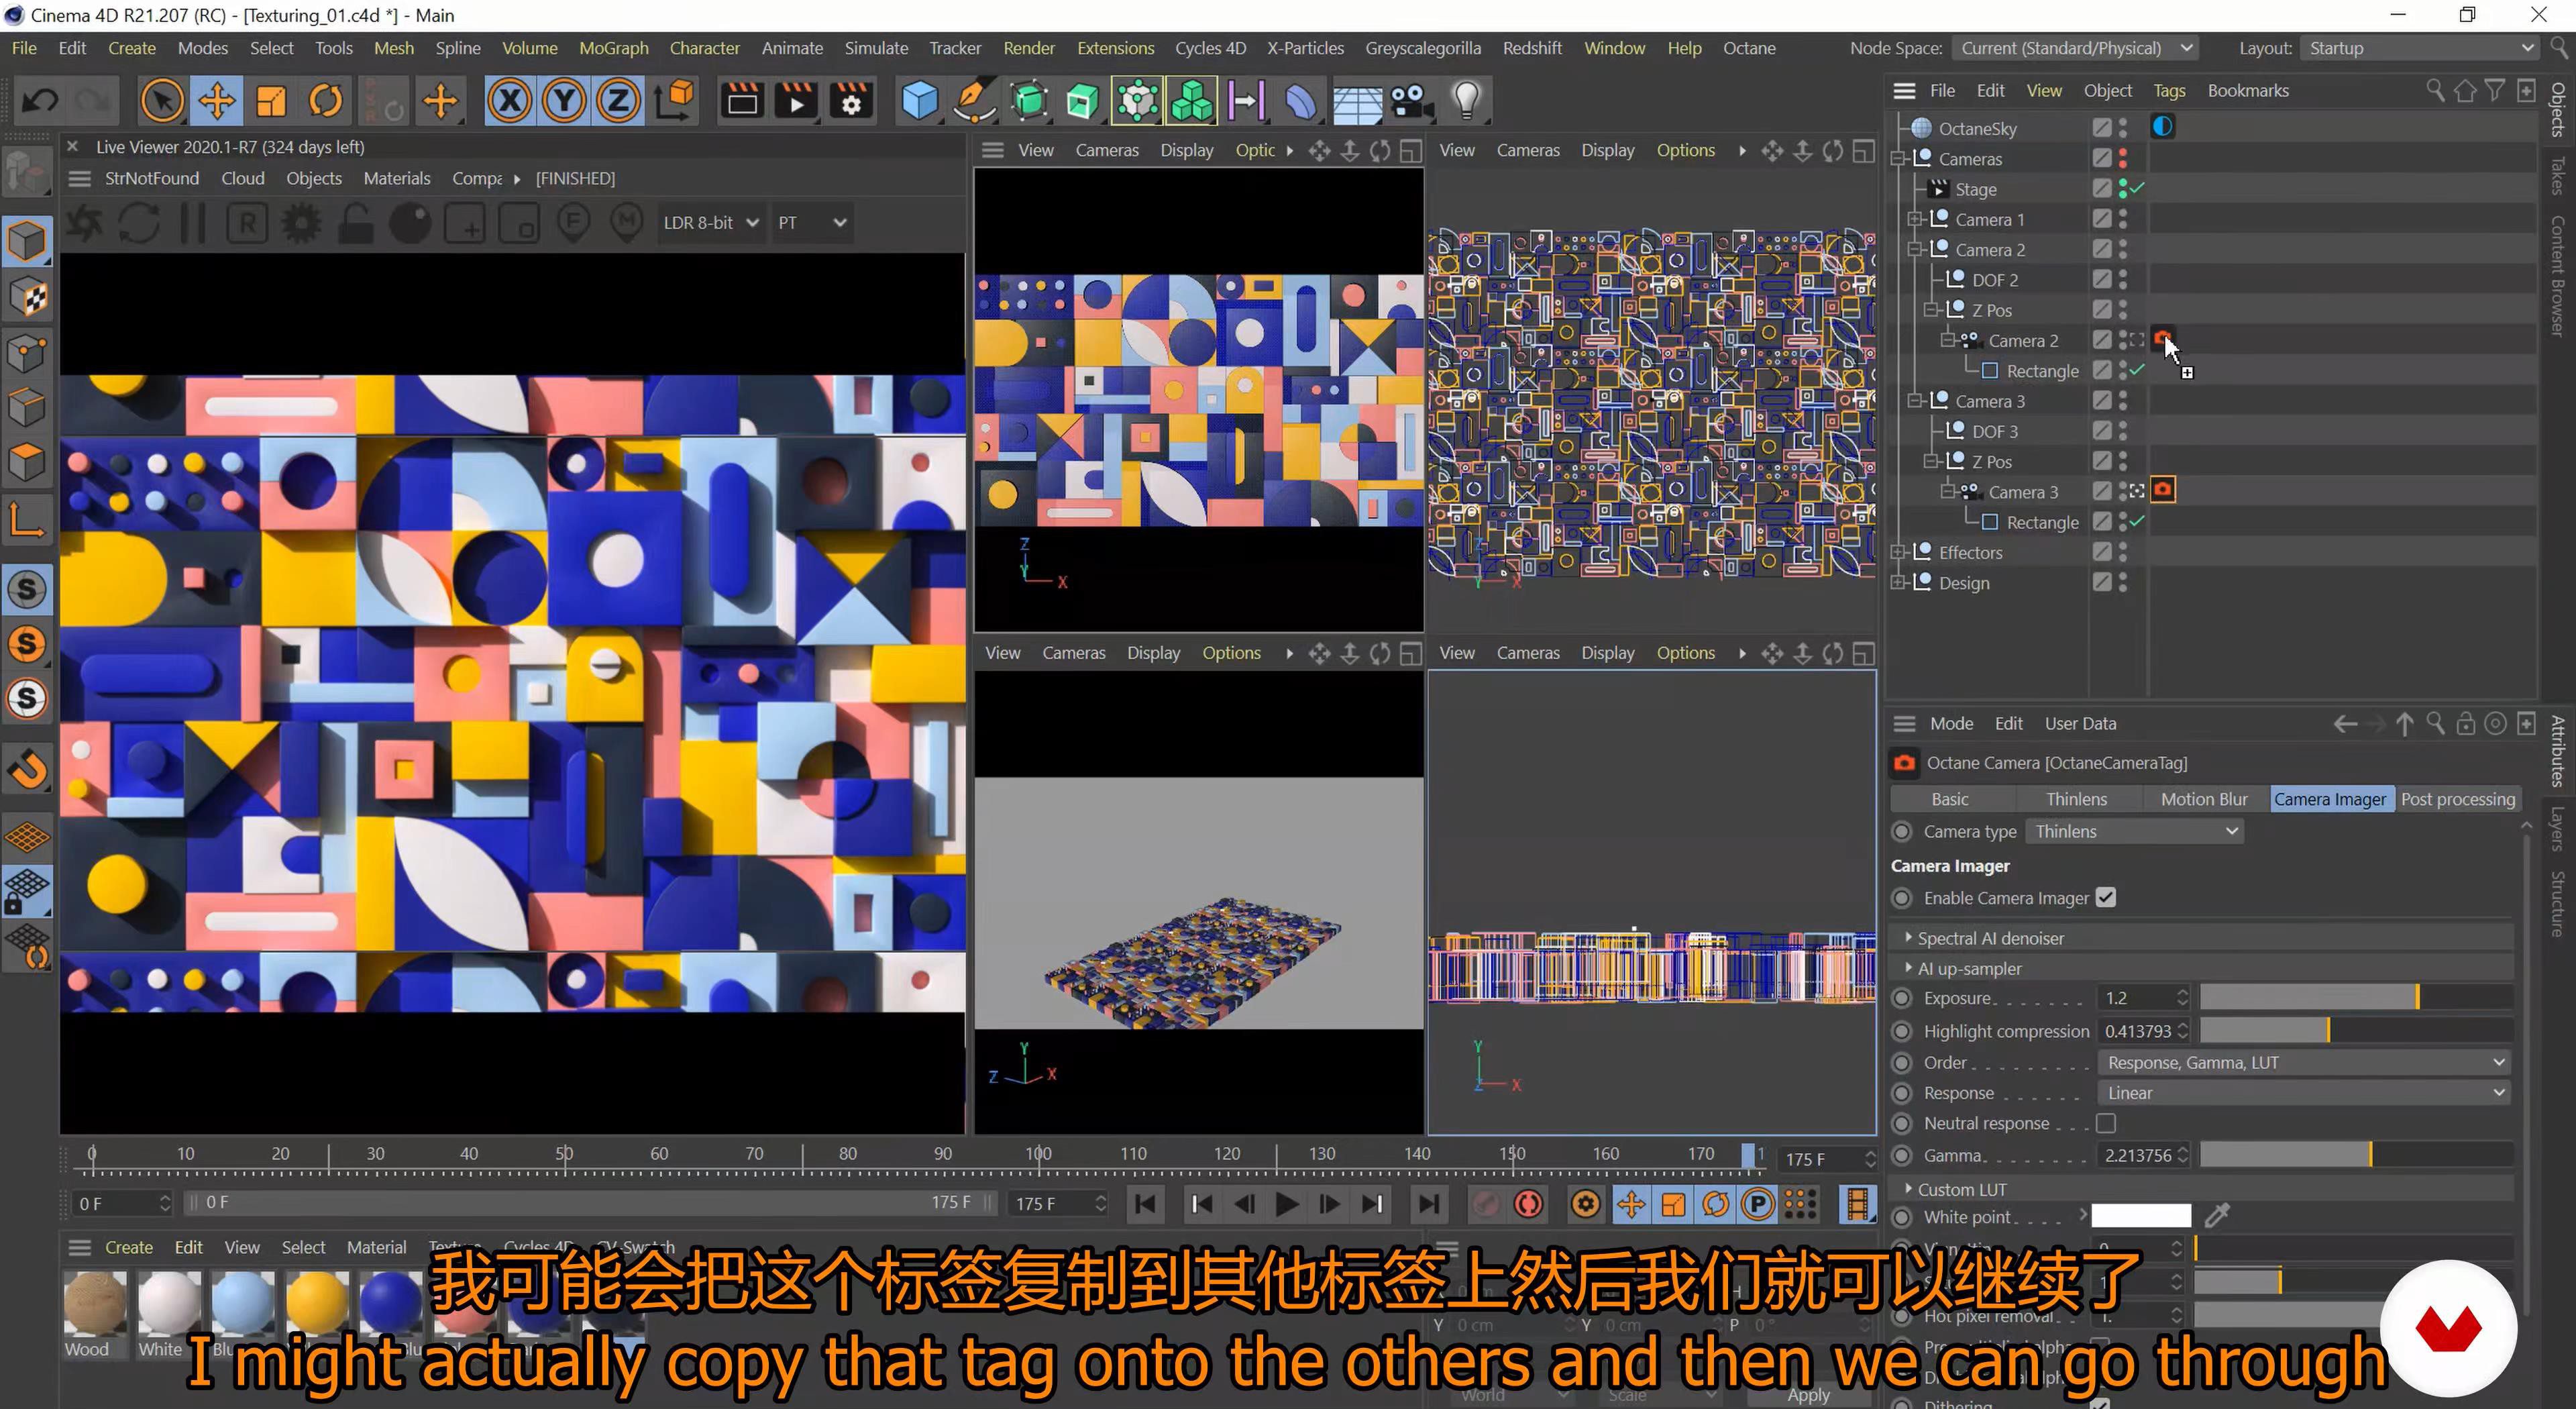Go to the start of the animation

(1146, 1204)
